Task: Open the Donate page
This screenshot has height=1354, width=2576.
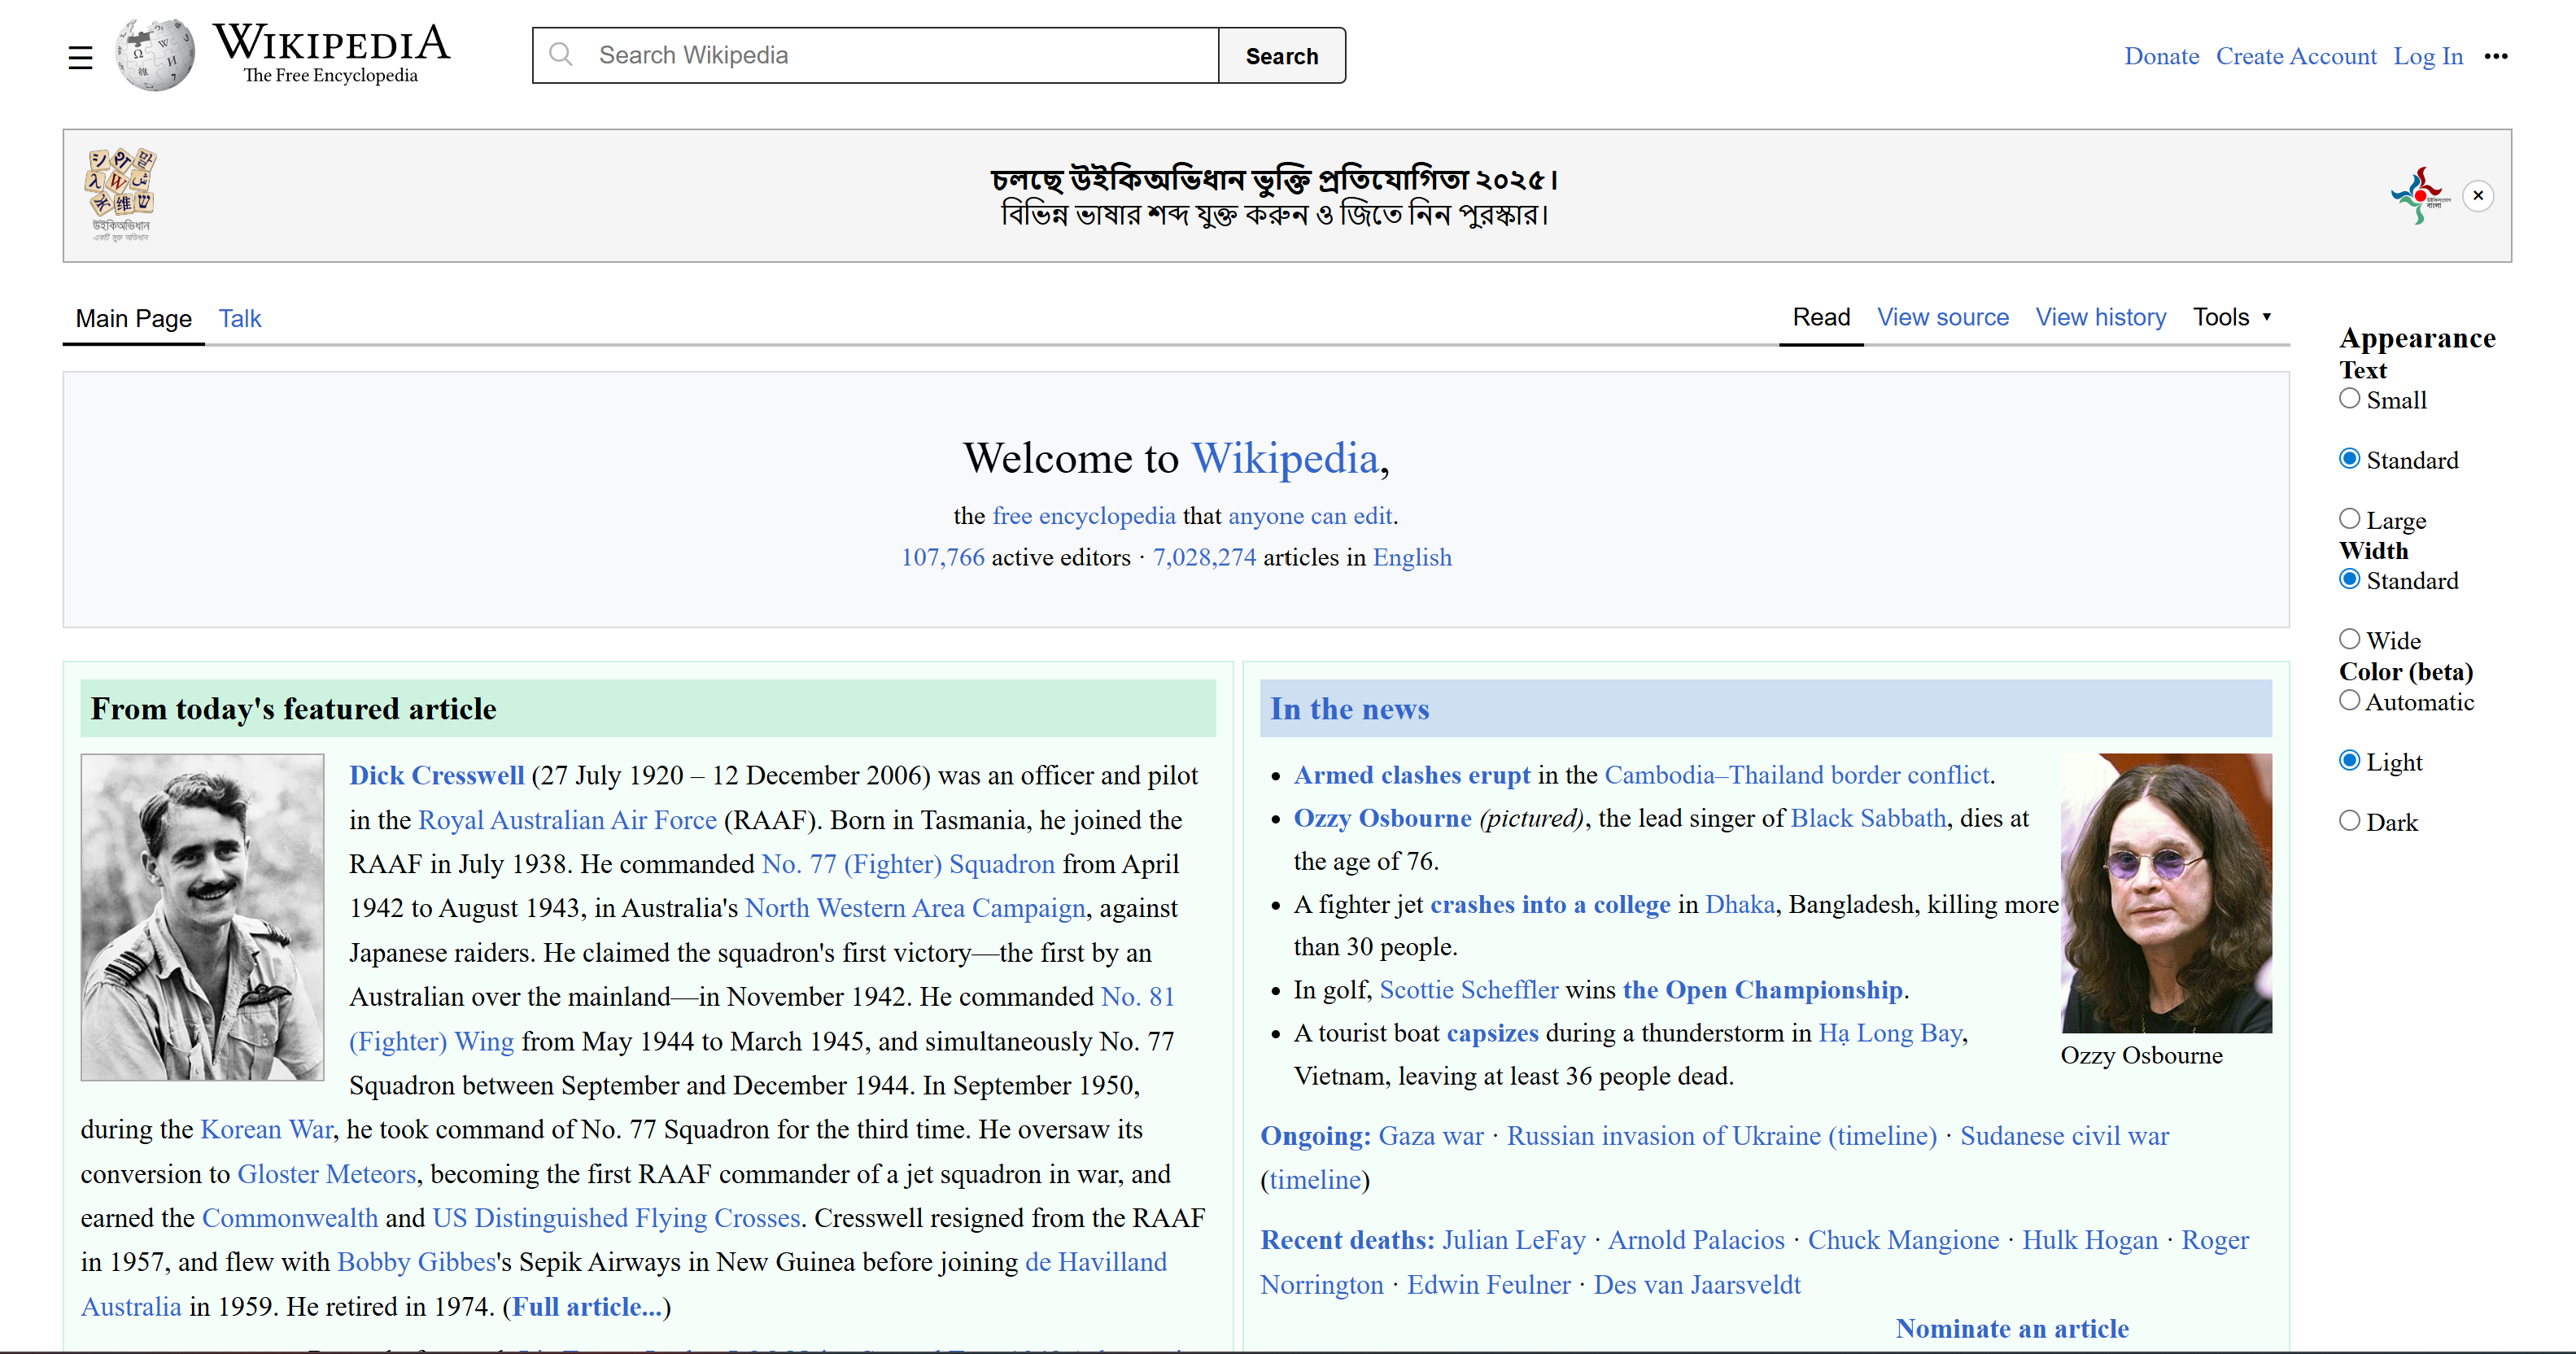Action: click(2162, 56)
